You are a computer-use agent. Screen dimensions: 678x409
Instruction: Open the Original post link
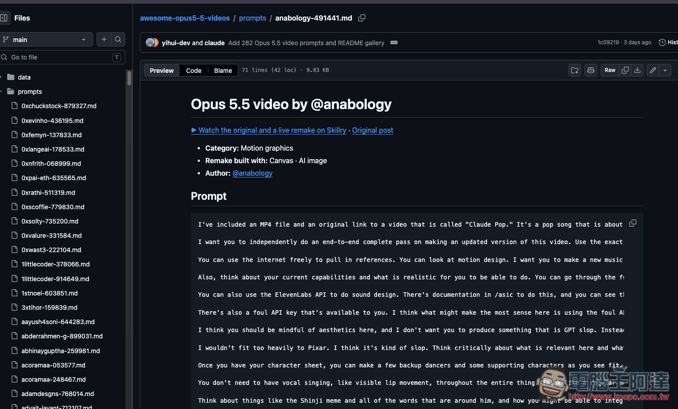[x=373, y=130]
